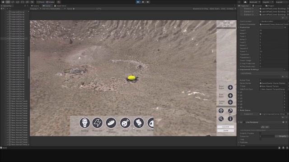
Task: Switch to the Project tab
Action: [270, 6]
